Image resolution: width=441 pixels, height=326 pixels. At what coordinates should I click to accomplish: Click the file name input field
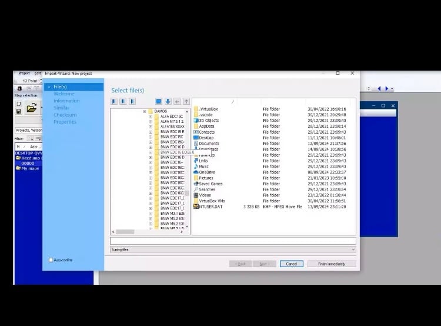click(x=233, y=241)
